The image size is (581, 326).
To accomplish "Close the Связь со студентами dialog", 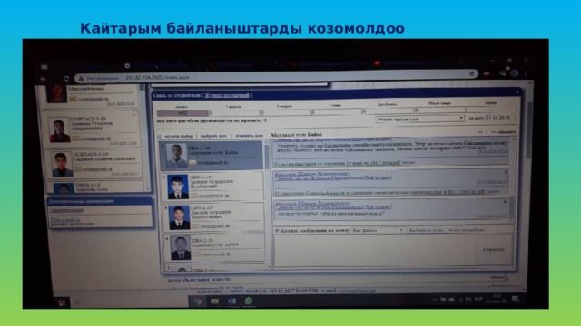I will (517, 92).
